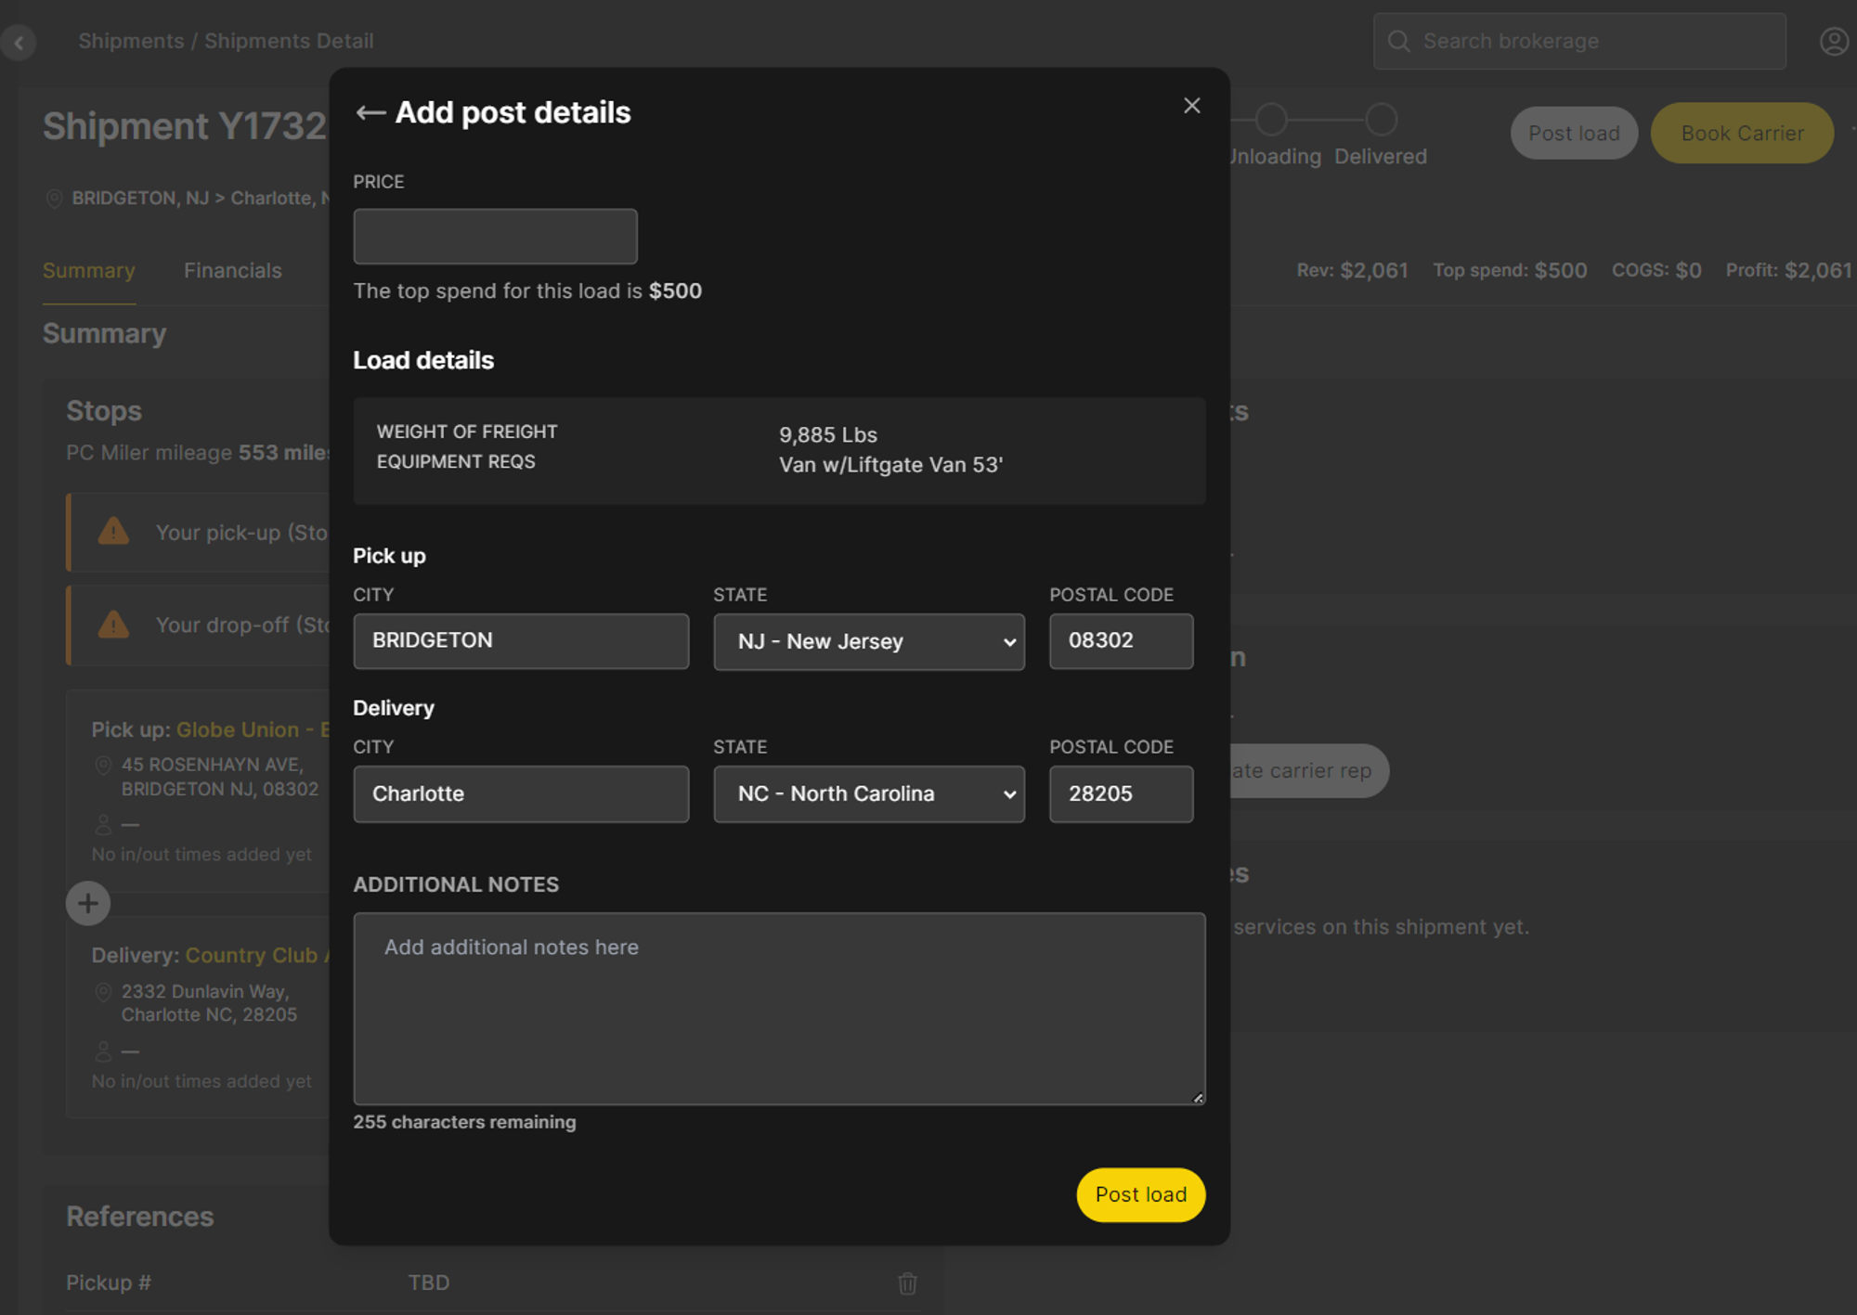Click the search magnifier icon

coord(1398,42)
